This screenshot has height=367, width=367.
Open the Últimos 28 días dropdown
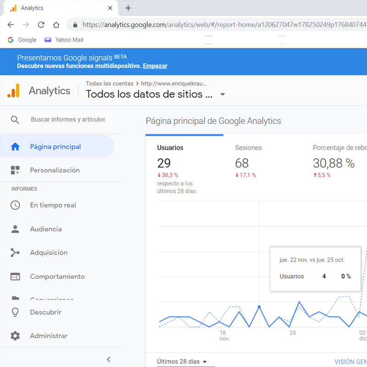click(182, 361)
